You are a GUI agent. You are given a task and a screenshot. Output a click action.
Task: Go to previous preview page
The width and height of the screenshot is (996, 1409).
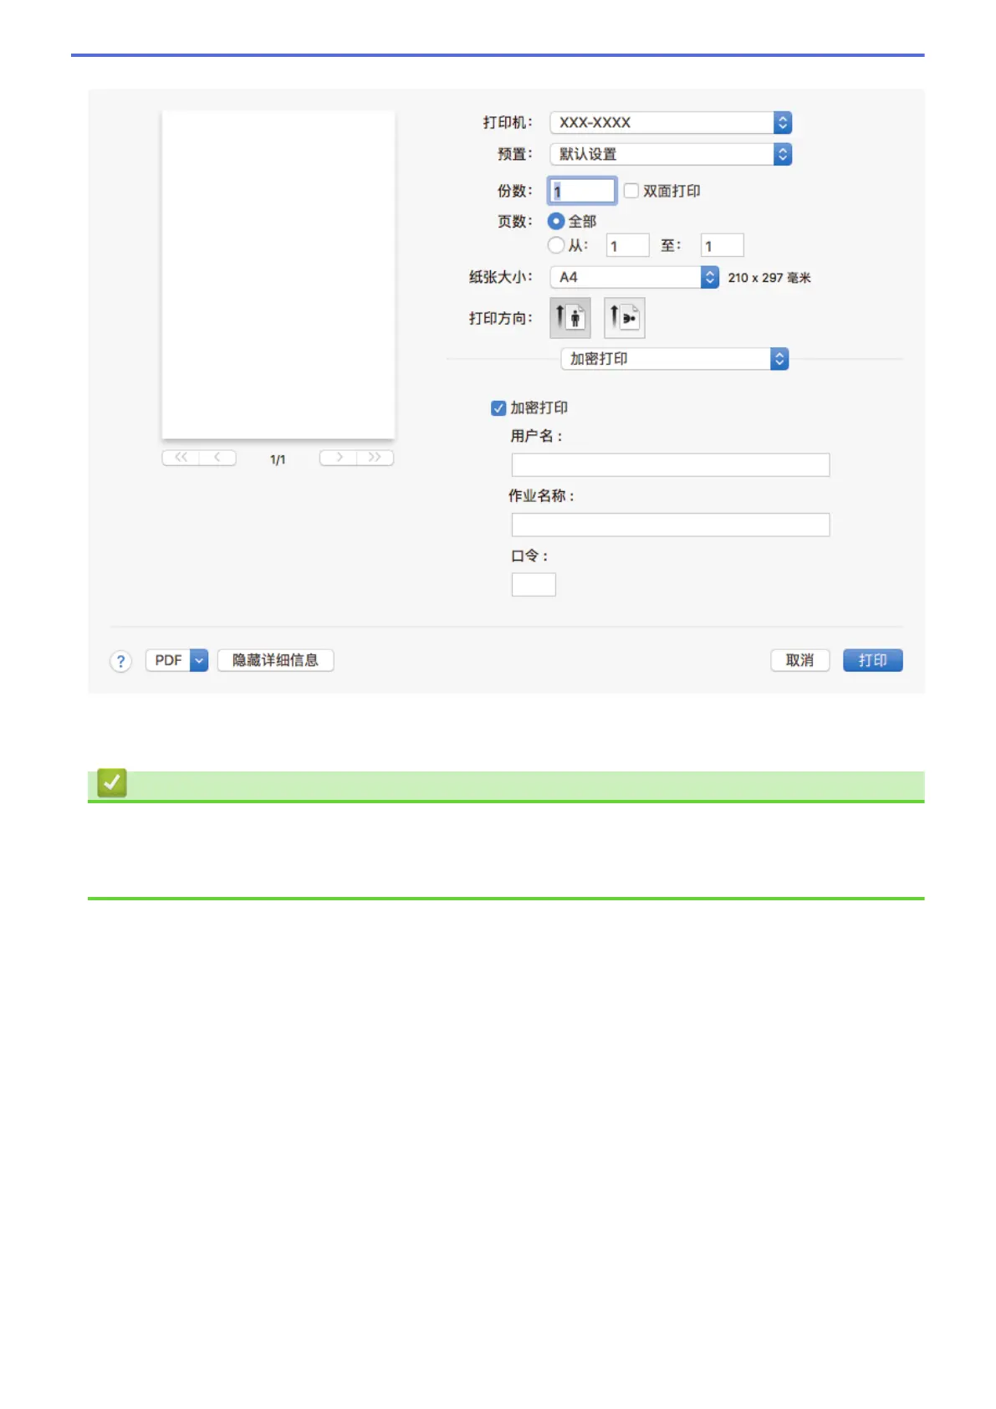(217, 458)
